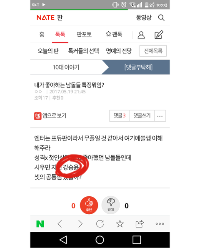
Task: Open the search magnifier icon
Action: (x=161, y=18)
